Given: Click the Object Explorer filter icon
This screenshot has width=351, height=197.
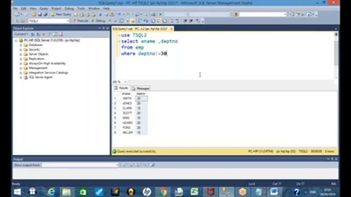Looking at the screenshot, I should 50,34.
